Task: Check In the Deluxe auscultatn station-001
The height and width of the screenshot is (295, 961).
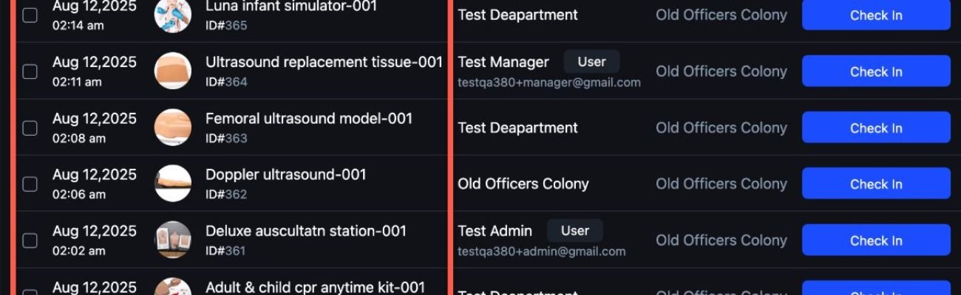Action: tap(876, 240)
